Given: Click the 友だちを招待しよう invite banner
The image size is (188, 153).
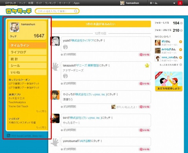Looking at the screenshot, I should [169, 81].
